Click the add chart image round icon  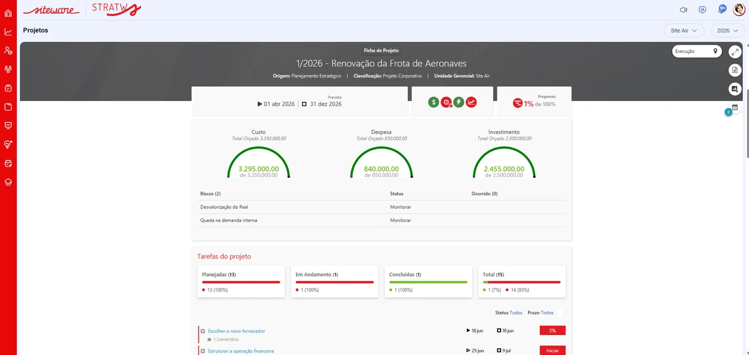click(735, 89)
